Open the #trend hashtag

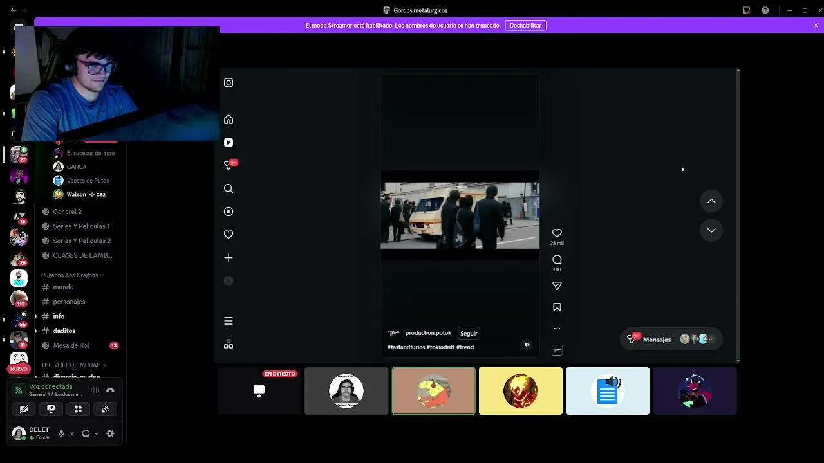(465, 347)
